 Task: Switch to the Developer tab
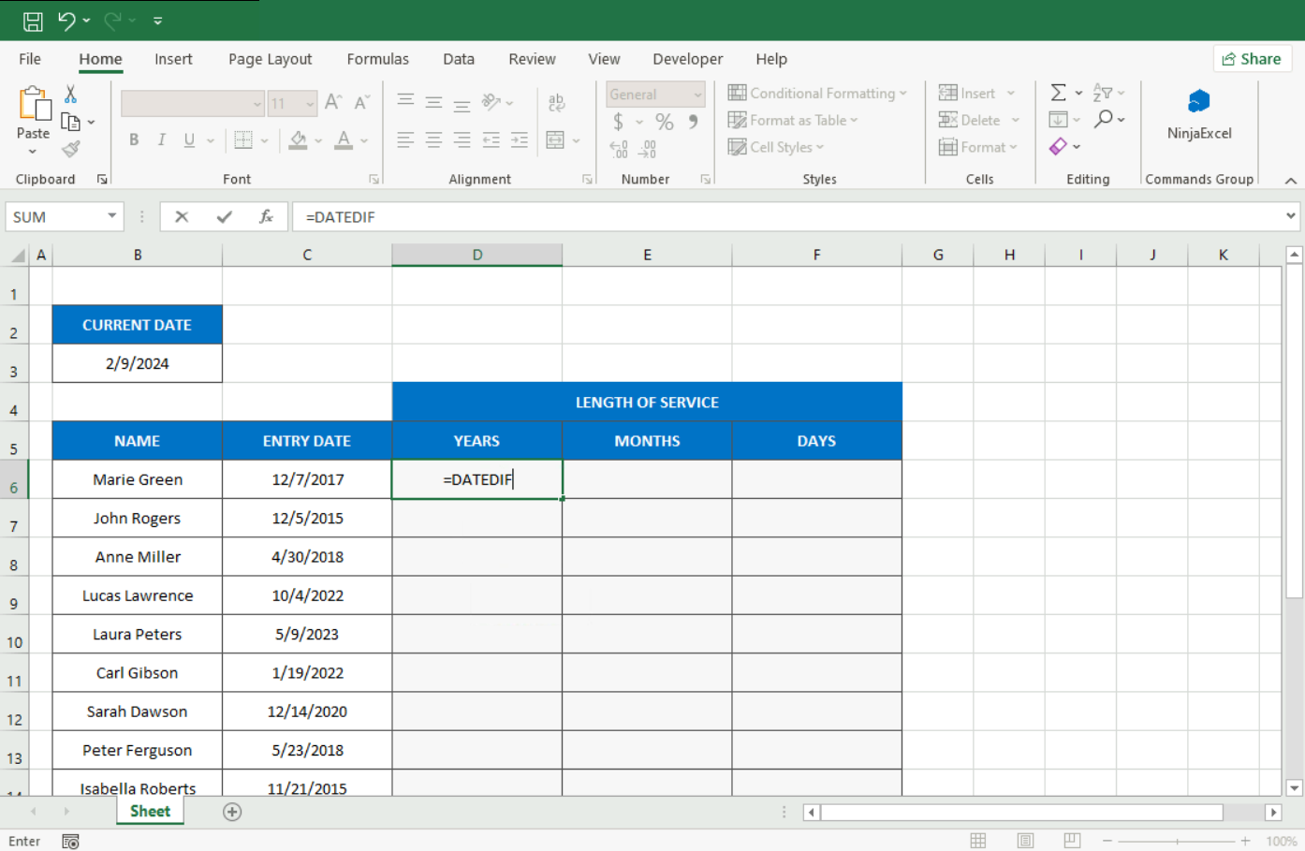pos(688,59)
